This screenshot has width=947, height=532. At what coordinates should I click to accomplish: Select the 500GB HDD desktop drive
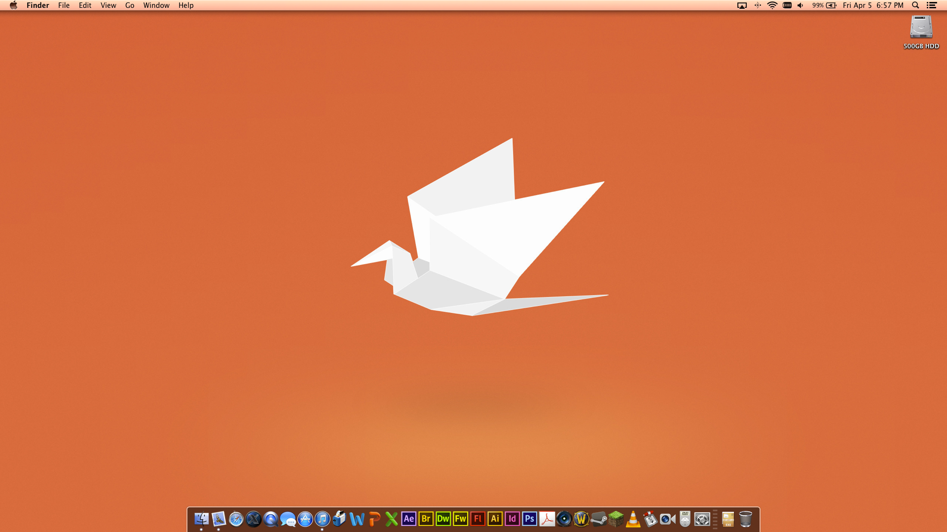pos(921,32)
